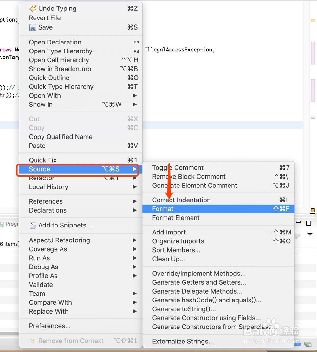
Task: Click the Add to Snippets icon
Action: coord(33,226)
